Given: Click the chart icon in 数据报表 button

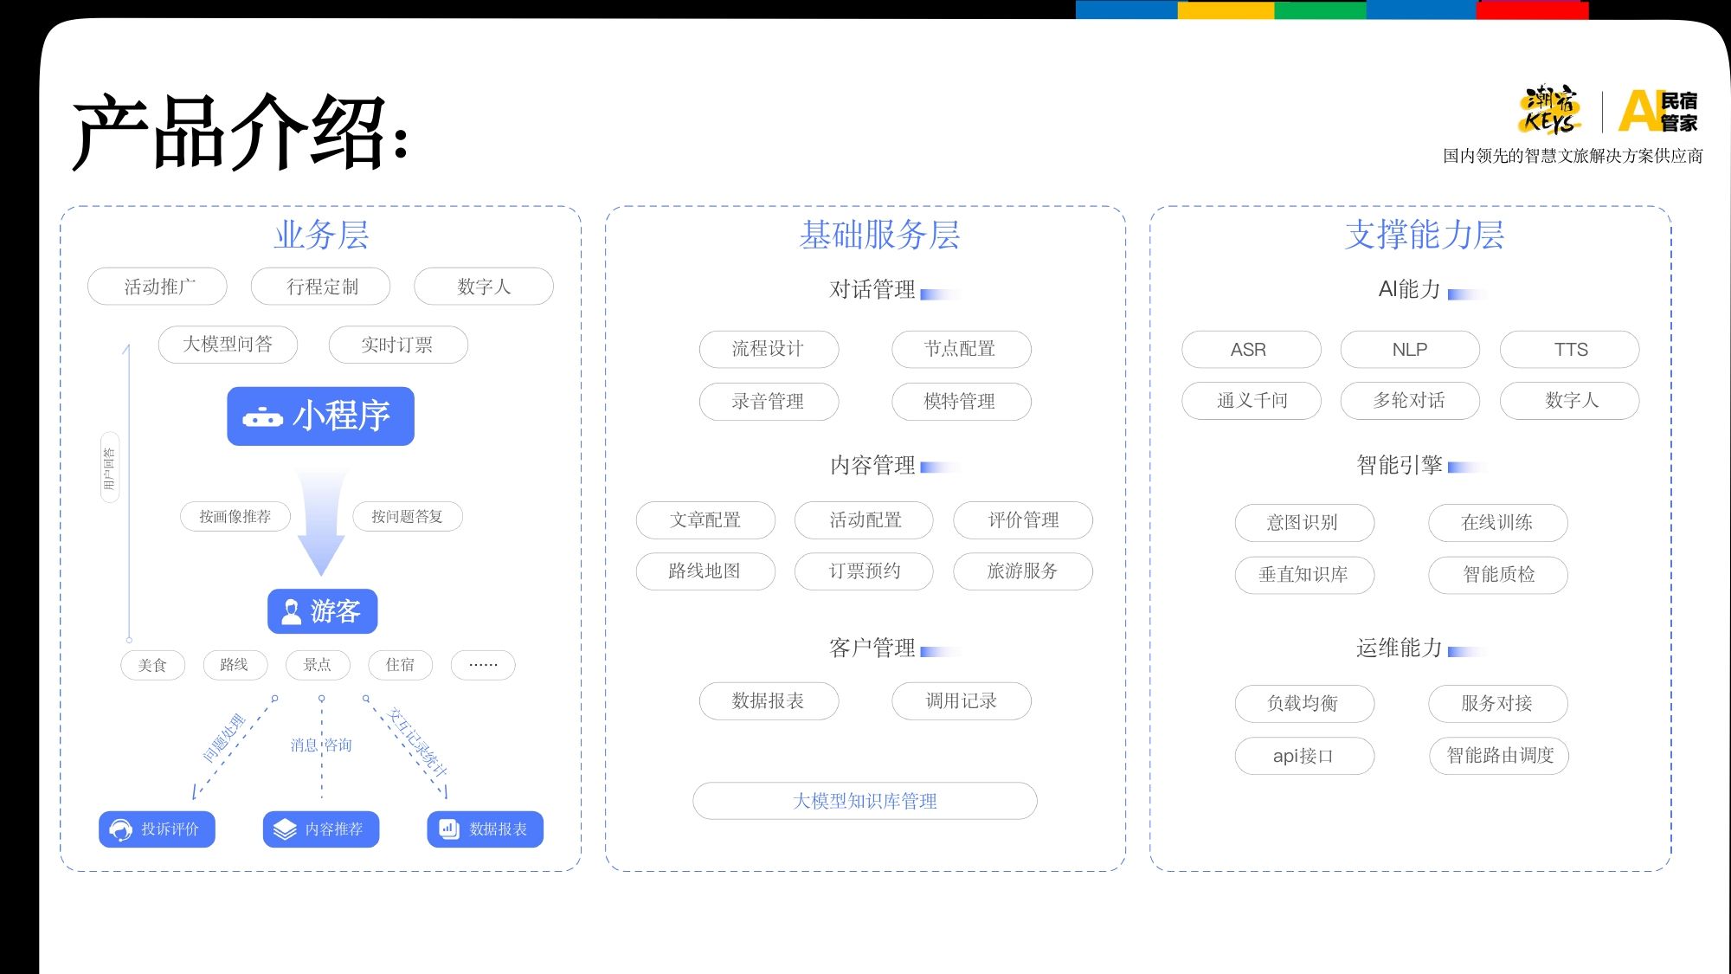Looking at the screenshot, I should (449, 829).
